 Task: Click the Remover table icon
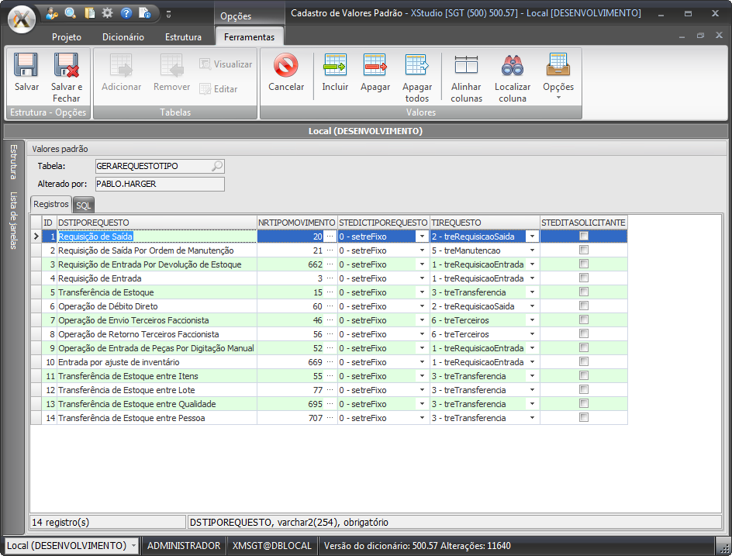point(172,65)
